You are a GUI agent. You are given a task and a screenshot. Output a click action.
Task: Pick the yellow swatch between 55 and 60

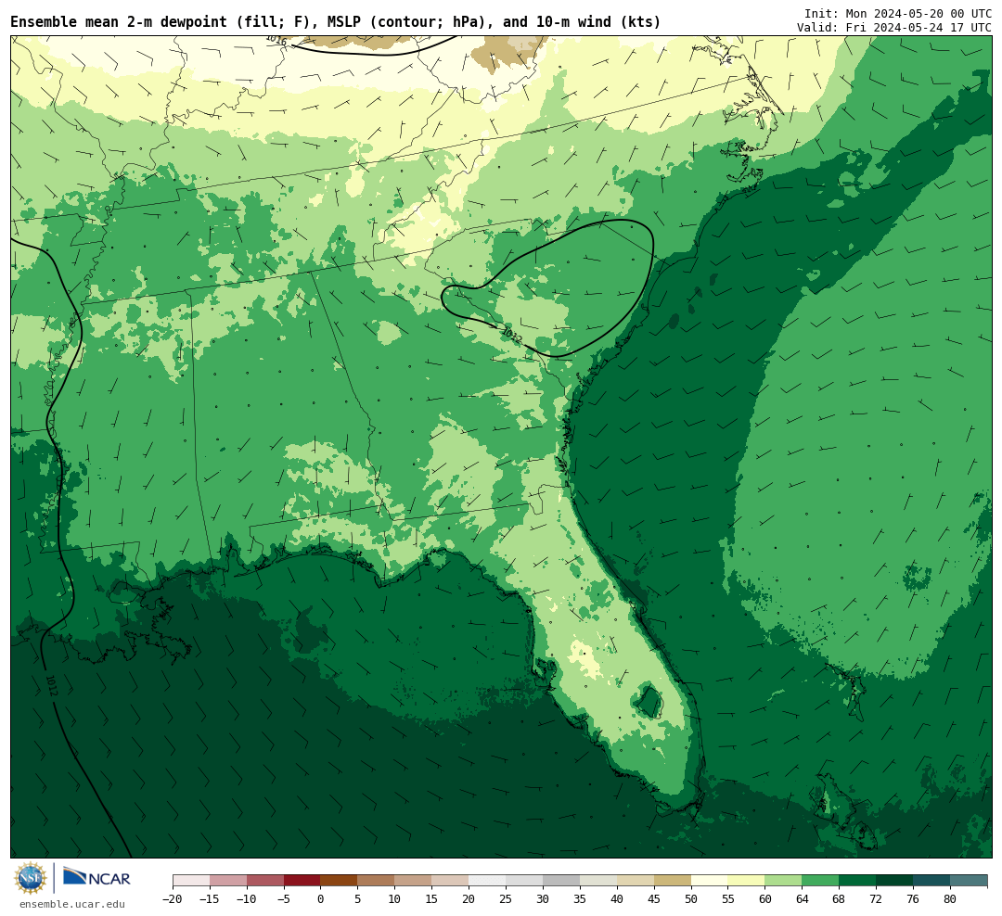(x=746, y=881)
